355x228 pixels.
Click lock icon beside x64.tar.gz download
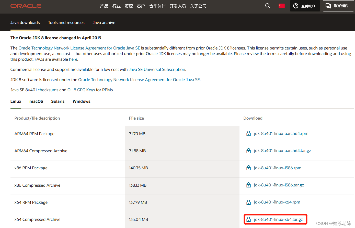coord(248,219)
